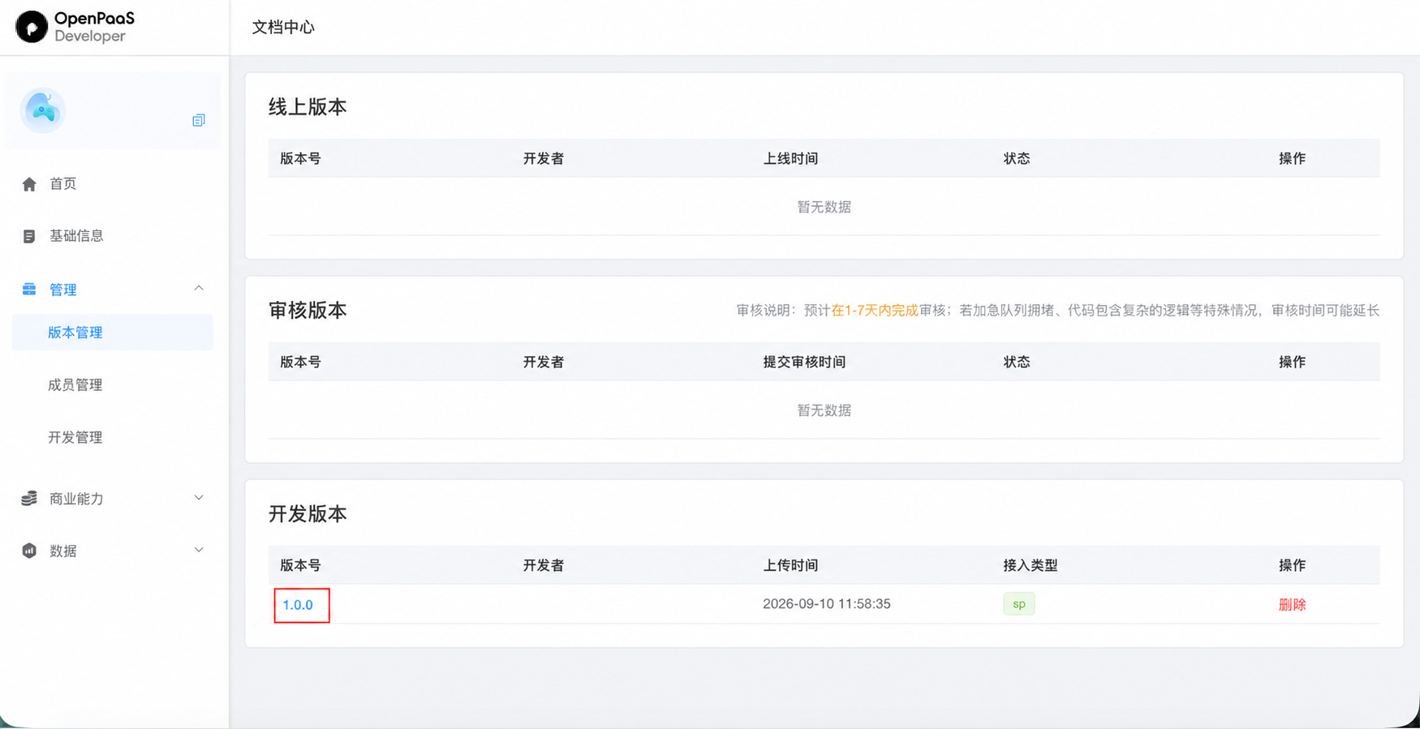Click the 审核版本 section heading
1420x729 pixels.
click(308, 311)
